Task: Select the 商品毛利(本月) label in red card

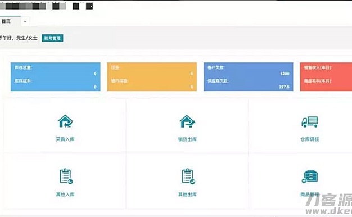Action: [318, 81]
